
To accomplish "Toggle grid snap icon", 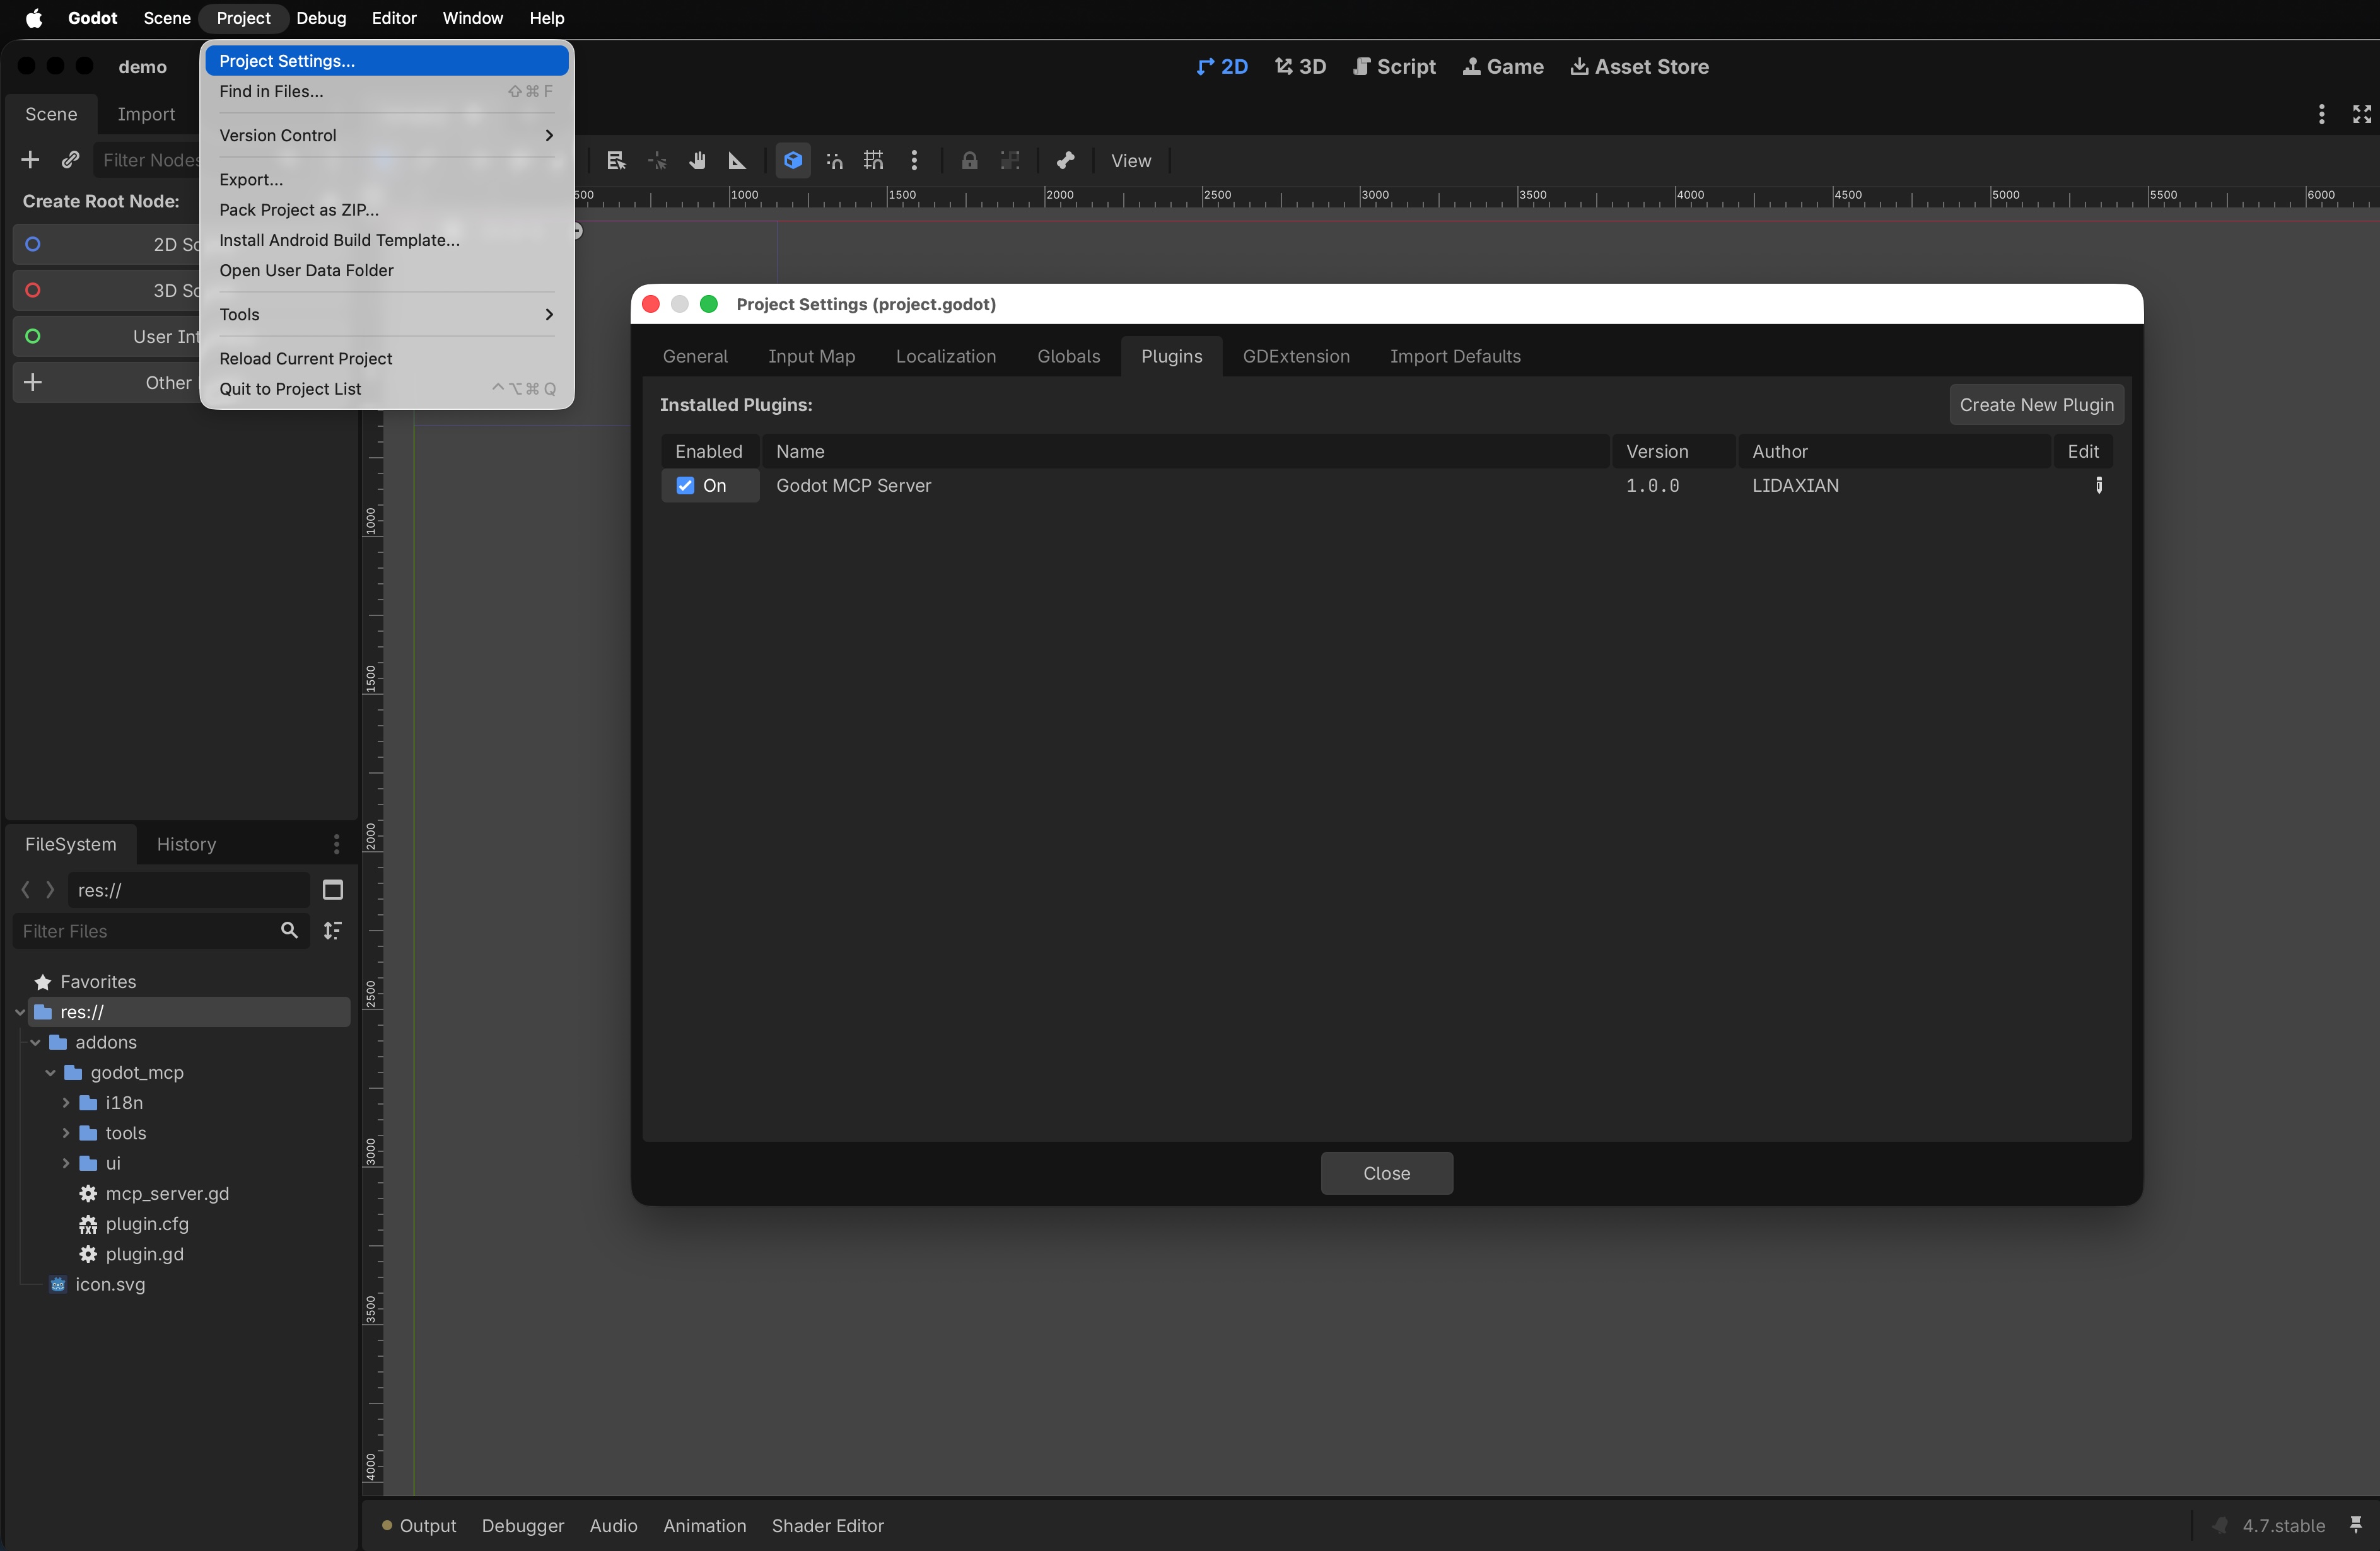I will 874,160.
